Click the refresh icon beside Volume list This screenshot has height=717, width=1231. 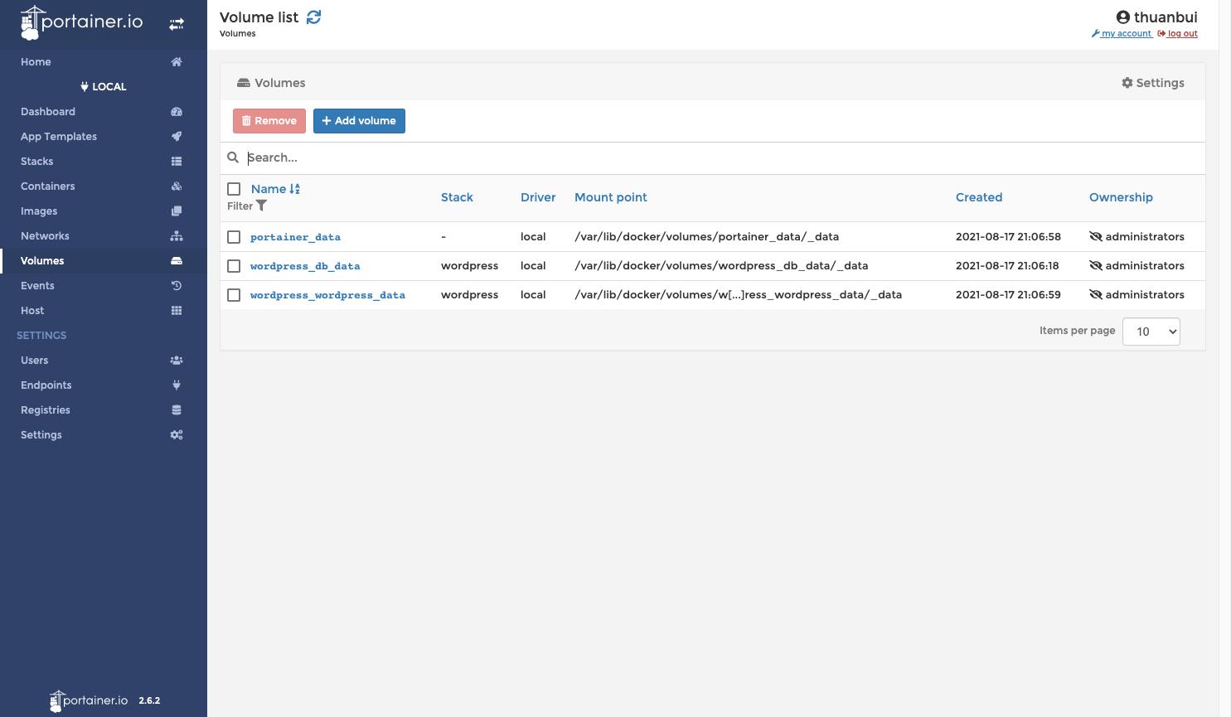click(313, 17)
